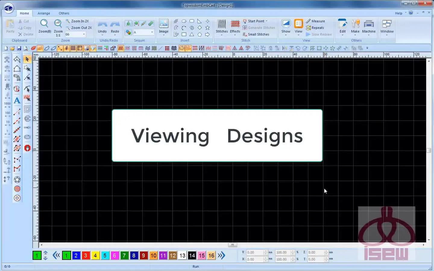Toggle the grid display toolbar button

[73, 48]
